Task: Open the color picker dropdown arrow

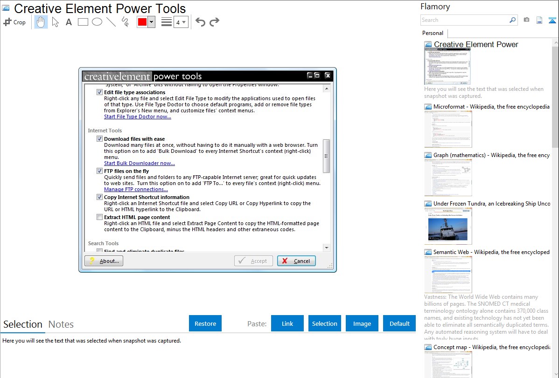Action: click(152, 22)
